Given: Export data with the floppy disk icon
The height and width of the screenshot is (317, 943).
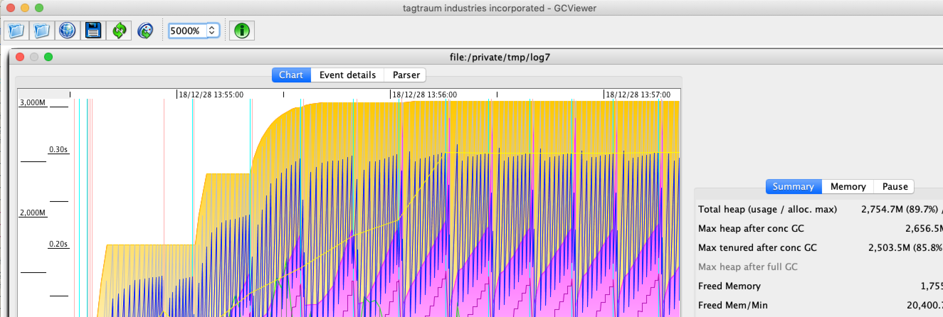Looking at the screenshot, I should pyautogui.click(x=93, y=31).
